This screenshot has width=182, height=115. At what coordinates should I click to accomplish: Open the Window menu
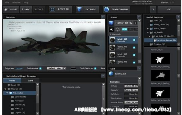(16, 3)
